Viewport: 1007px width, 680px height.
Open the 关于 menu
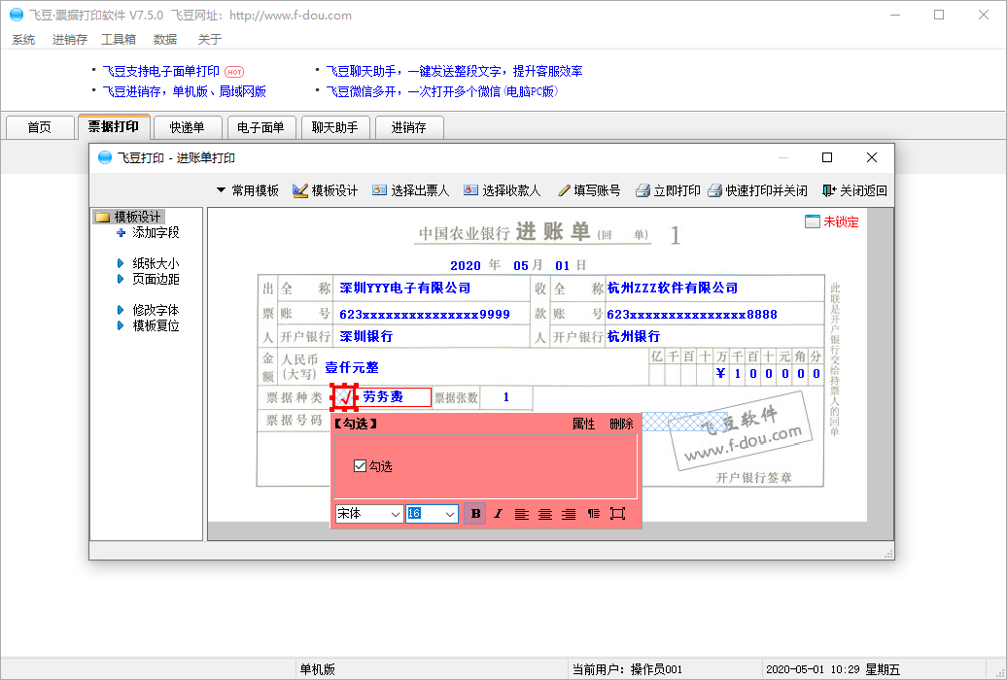click(209, 39)
